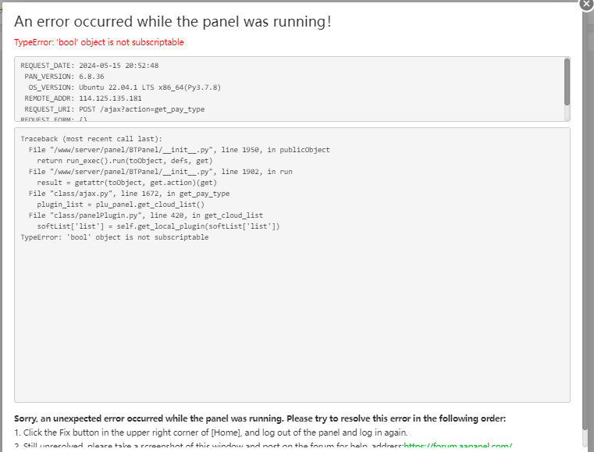Click the final TypeError line in traceback
The image size is (594, 452).
pyautogui.click(x=115, y=237)
